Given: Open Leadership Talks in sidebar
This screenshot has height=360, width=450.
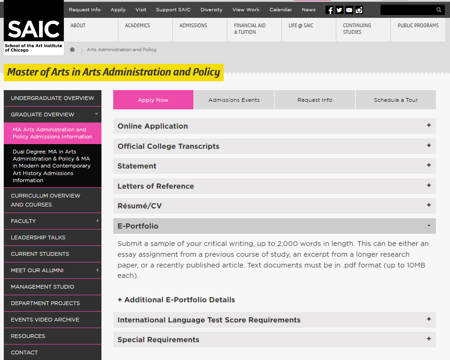Looking at the screenshot, I should 53,237.
